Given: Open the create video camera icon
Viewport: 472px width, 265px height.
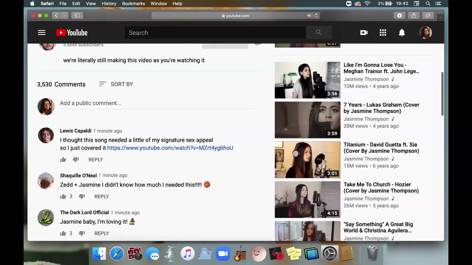Looking at the screenshot, I should [364, 33].
